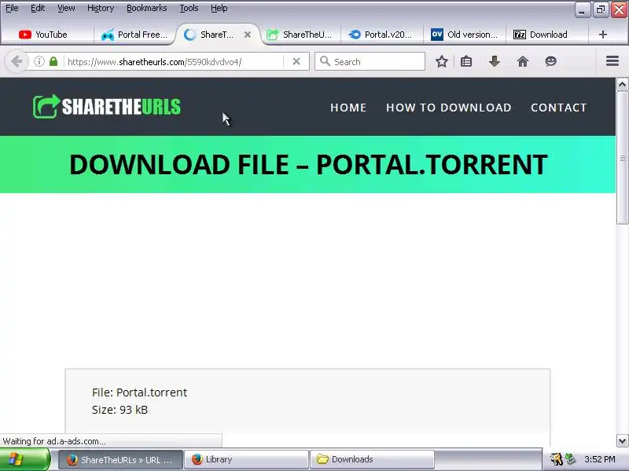Click the green system tray icon

coord(569,459)
